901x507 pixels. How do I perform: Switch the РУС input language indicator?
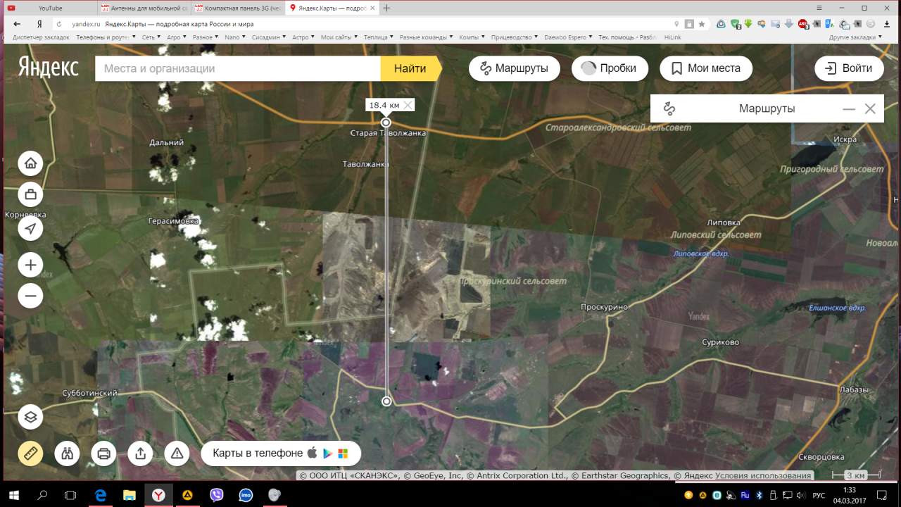(819, 495)
